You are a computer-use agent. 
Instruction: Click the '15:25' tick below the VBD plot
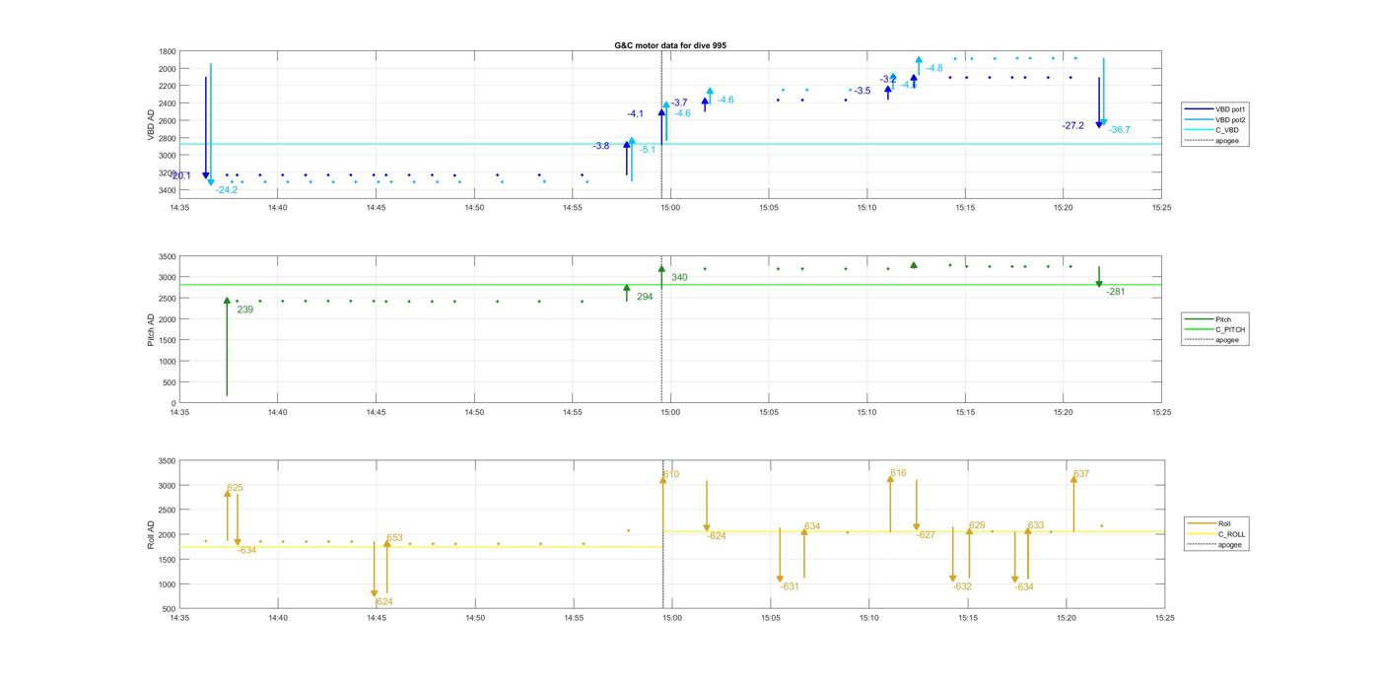click(x=1161, y=208)
